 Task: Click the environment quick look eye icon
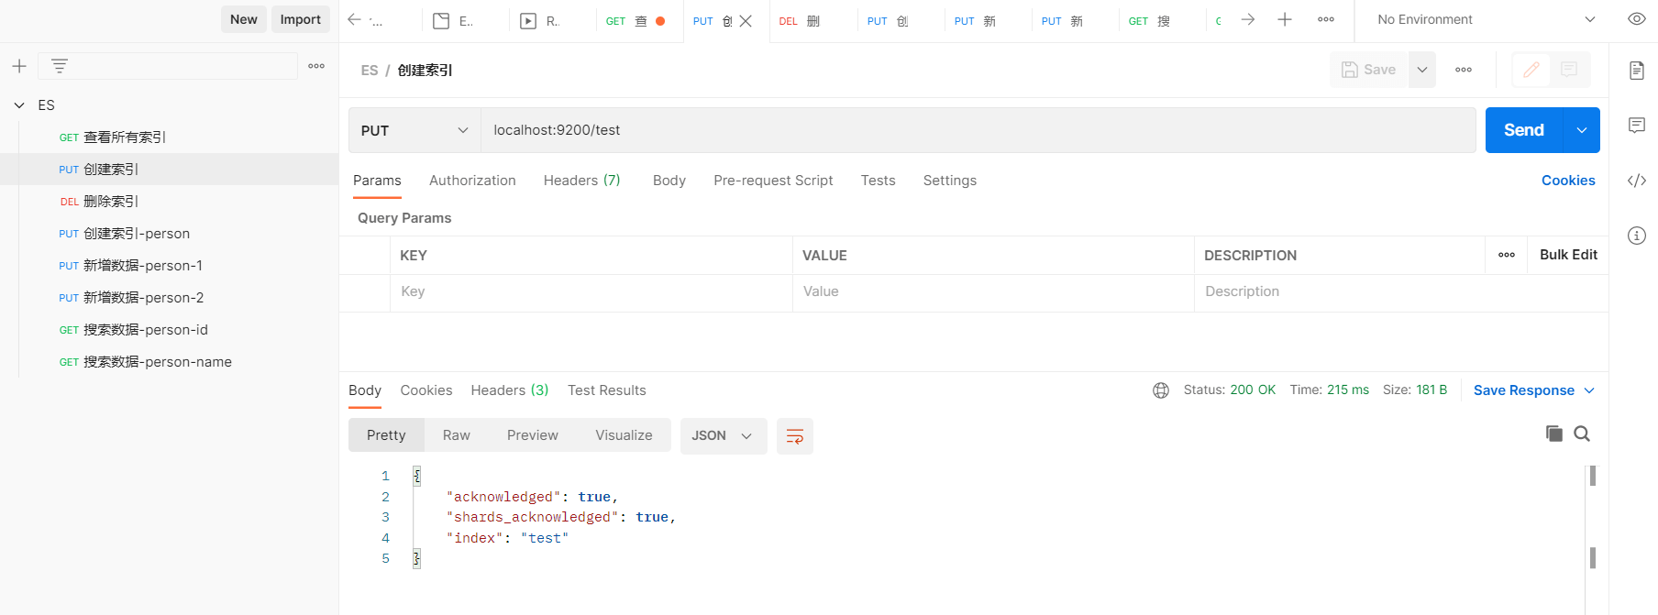(x=1637, y=19)
